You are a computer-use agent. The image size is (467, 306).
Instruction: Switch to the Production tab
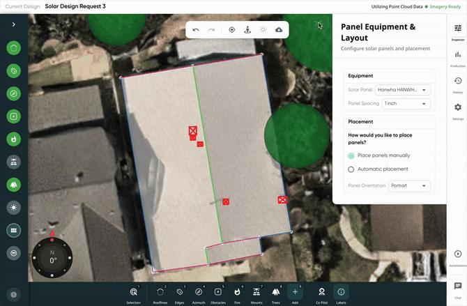tap(457, 57)
